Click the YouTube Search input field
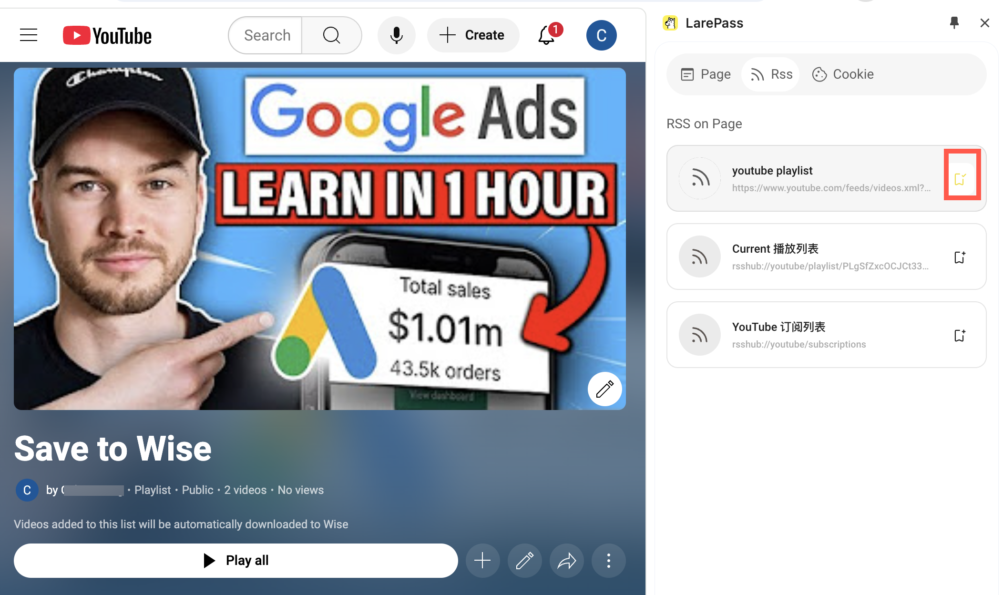The image size is (1003, 595). 265,35
